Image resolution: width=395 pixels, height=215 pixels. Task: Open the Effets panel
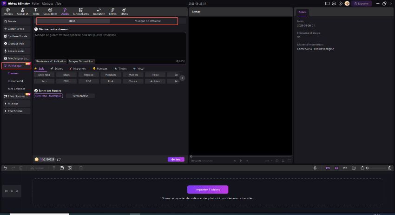point(124,12)
